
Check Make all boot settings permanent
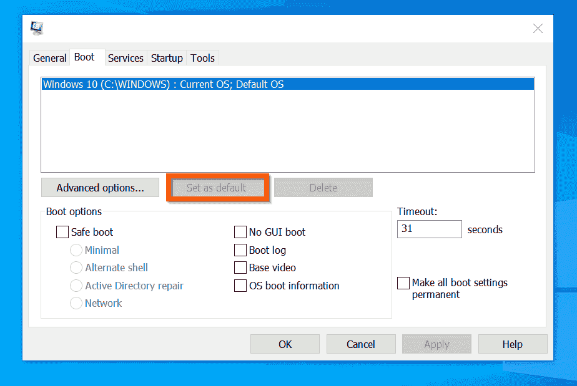pos(403,283)
